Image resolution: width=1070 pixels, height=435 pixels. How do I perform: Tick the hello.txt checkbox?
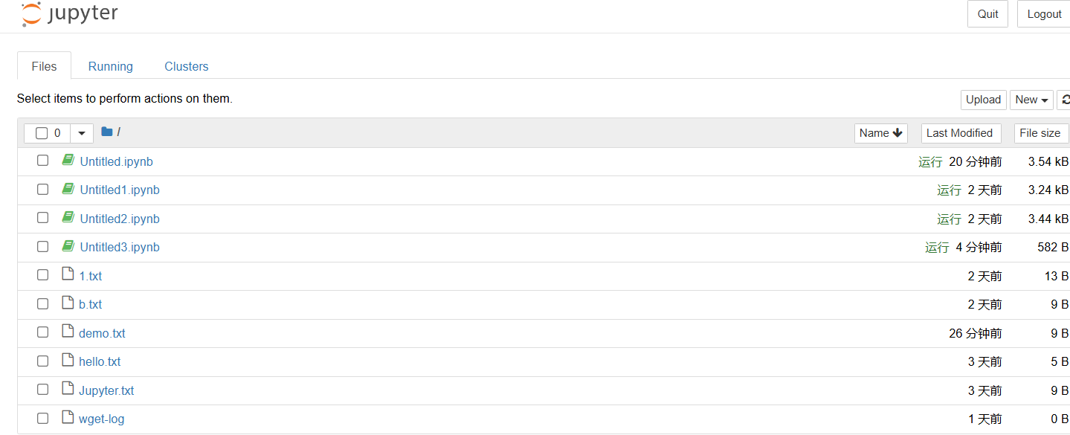(x=43, y=361)
